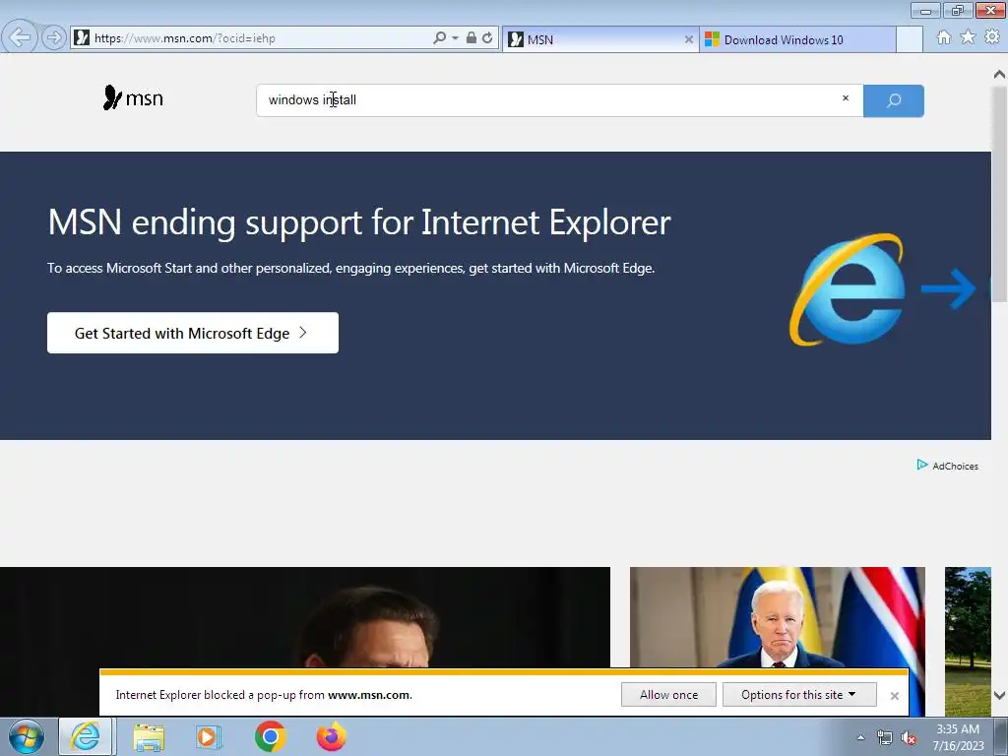The width and height of the screenshot is (1008, 756).
Task: Open Options for this site dropdown
Action: (799, 695)
